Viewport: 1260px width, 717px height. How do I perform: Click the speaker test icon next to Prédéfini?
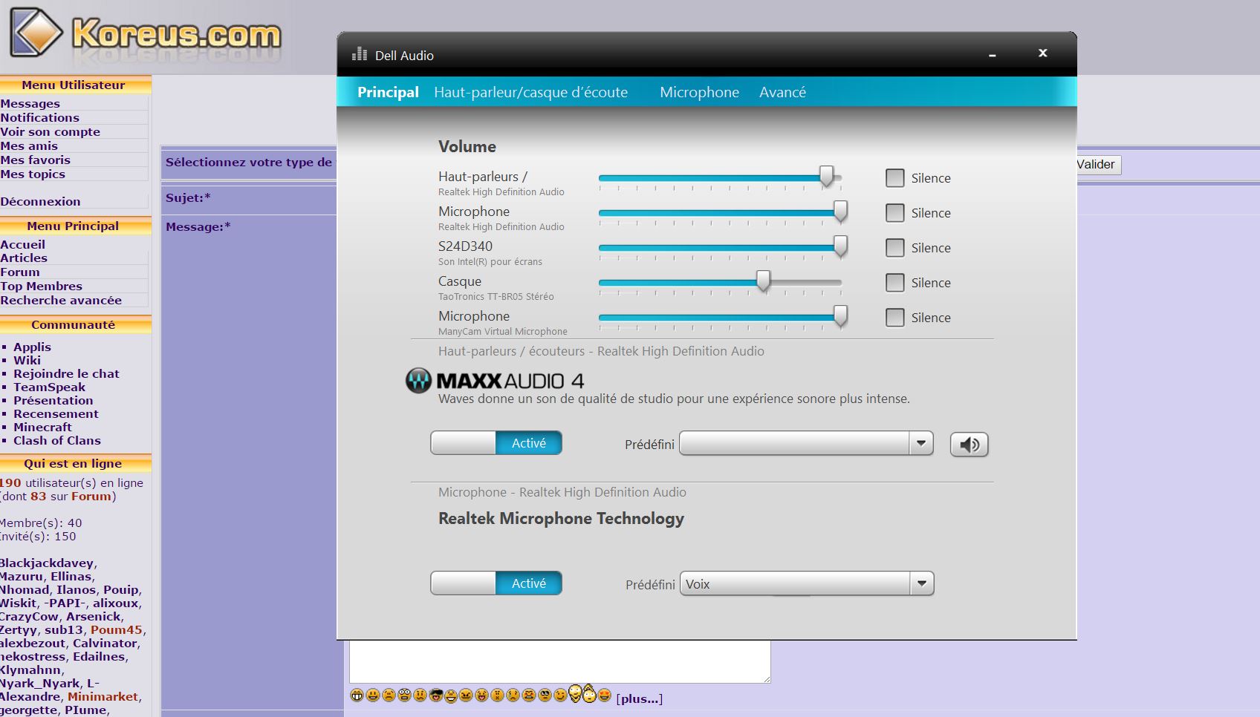pos(970,445)
